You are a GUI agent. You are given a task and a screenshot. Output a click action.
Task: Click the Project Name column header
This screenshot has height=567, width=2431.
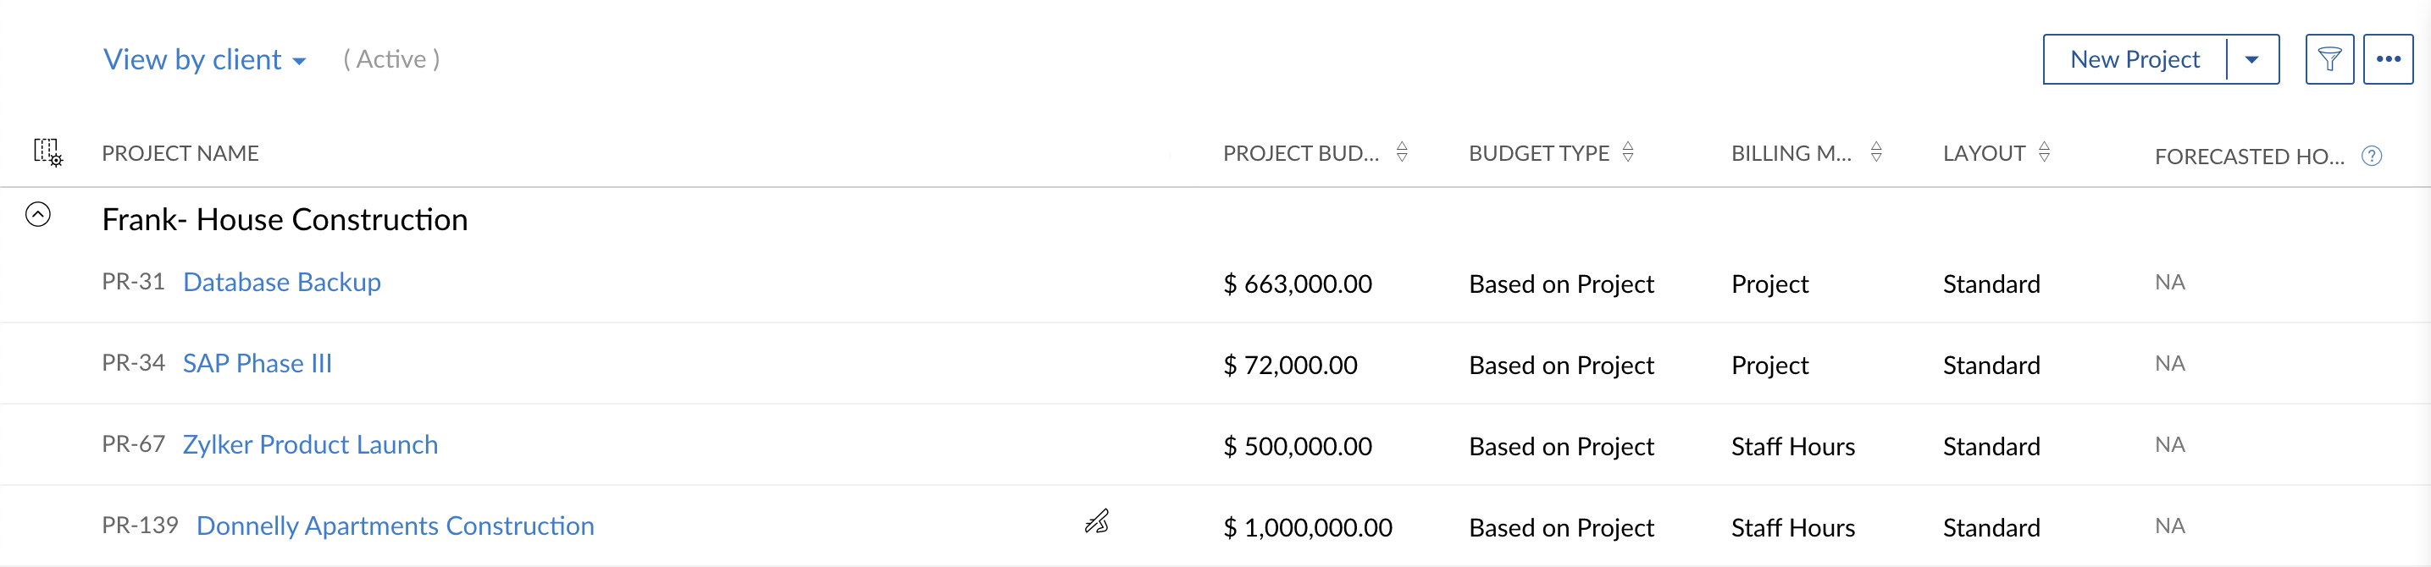tap(180, 153)
